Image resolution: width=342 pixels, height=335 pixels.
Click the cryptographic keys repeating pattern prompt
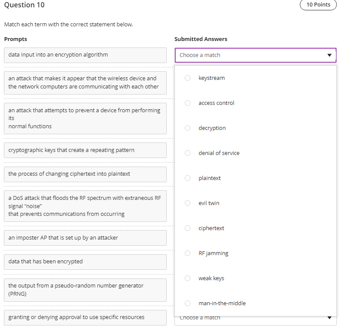[85, 150]
